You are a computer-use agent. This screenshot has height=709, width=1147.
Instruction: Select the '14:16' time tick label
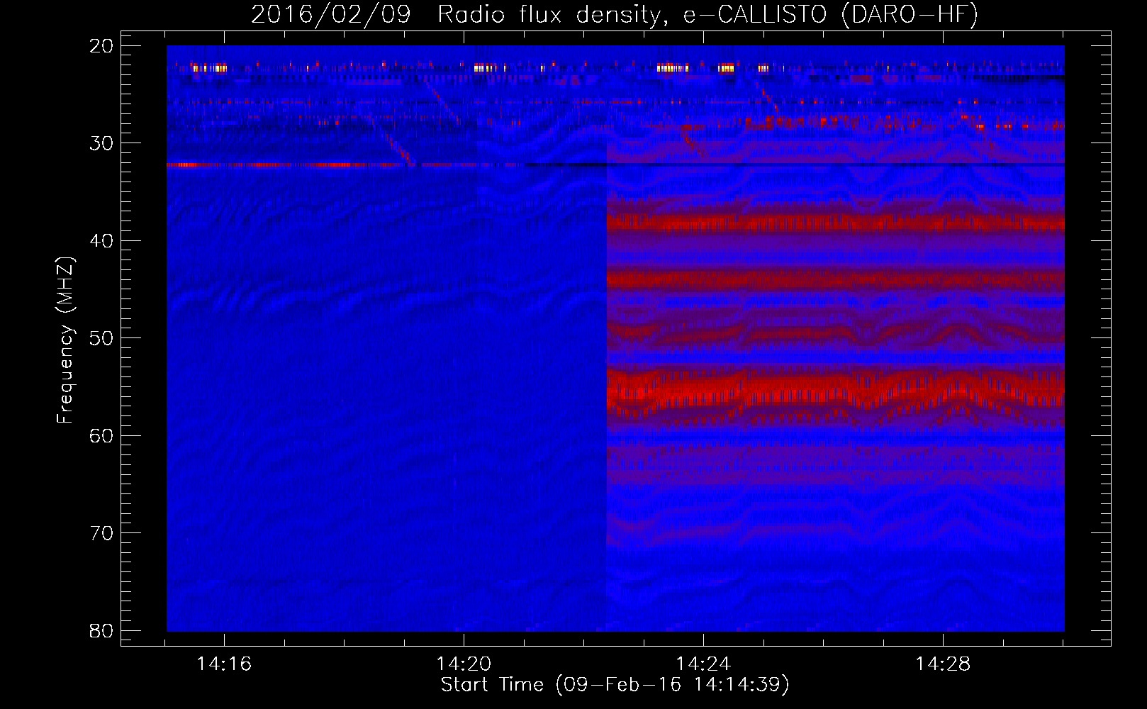click(224, 664)
